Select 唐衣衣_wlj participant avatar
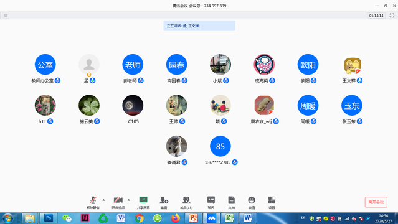 [x=264, y=105]
